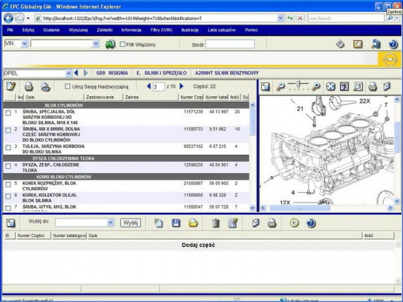The height and width of the screenshot is (302, 403).
Task: Click the Wyślij button
Action: coord(131,223)
